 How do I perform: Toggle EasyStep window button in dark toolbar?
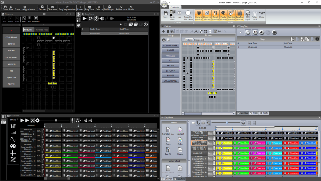67,8
